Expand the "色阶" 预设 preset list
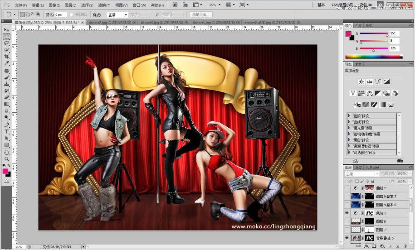Screen dimensions: 415x250 (350, 116)
